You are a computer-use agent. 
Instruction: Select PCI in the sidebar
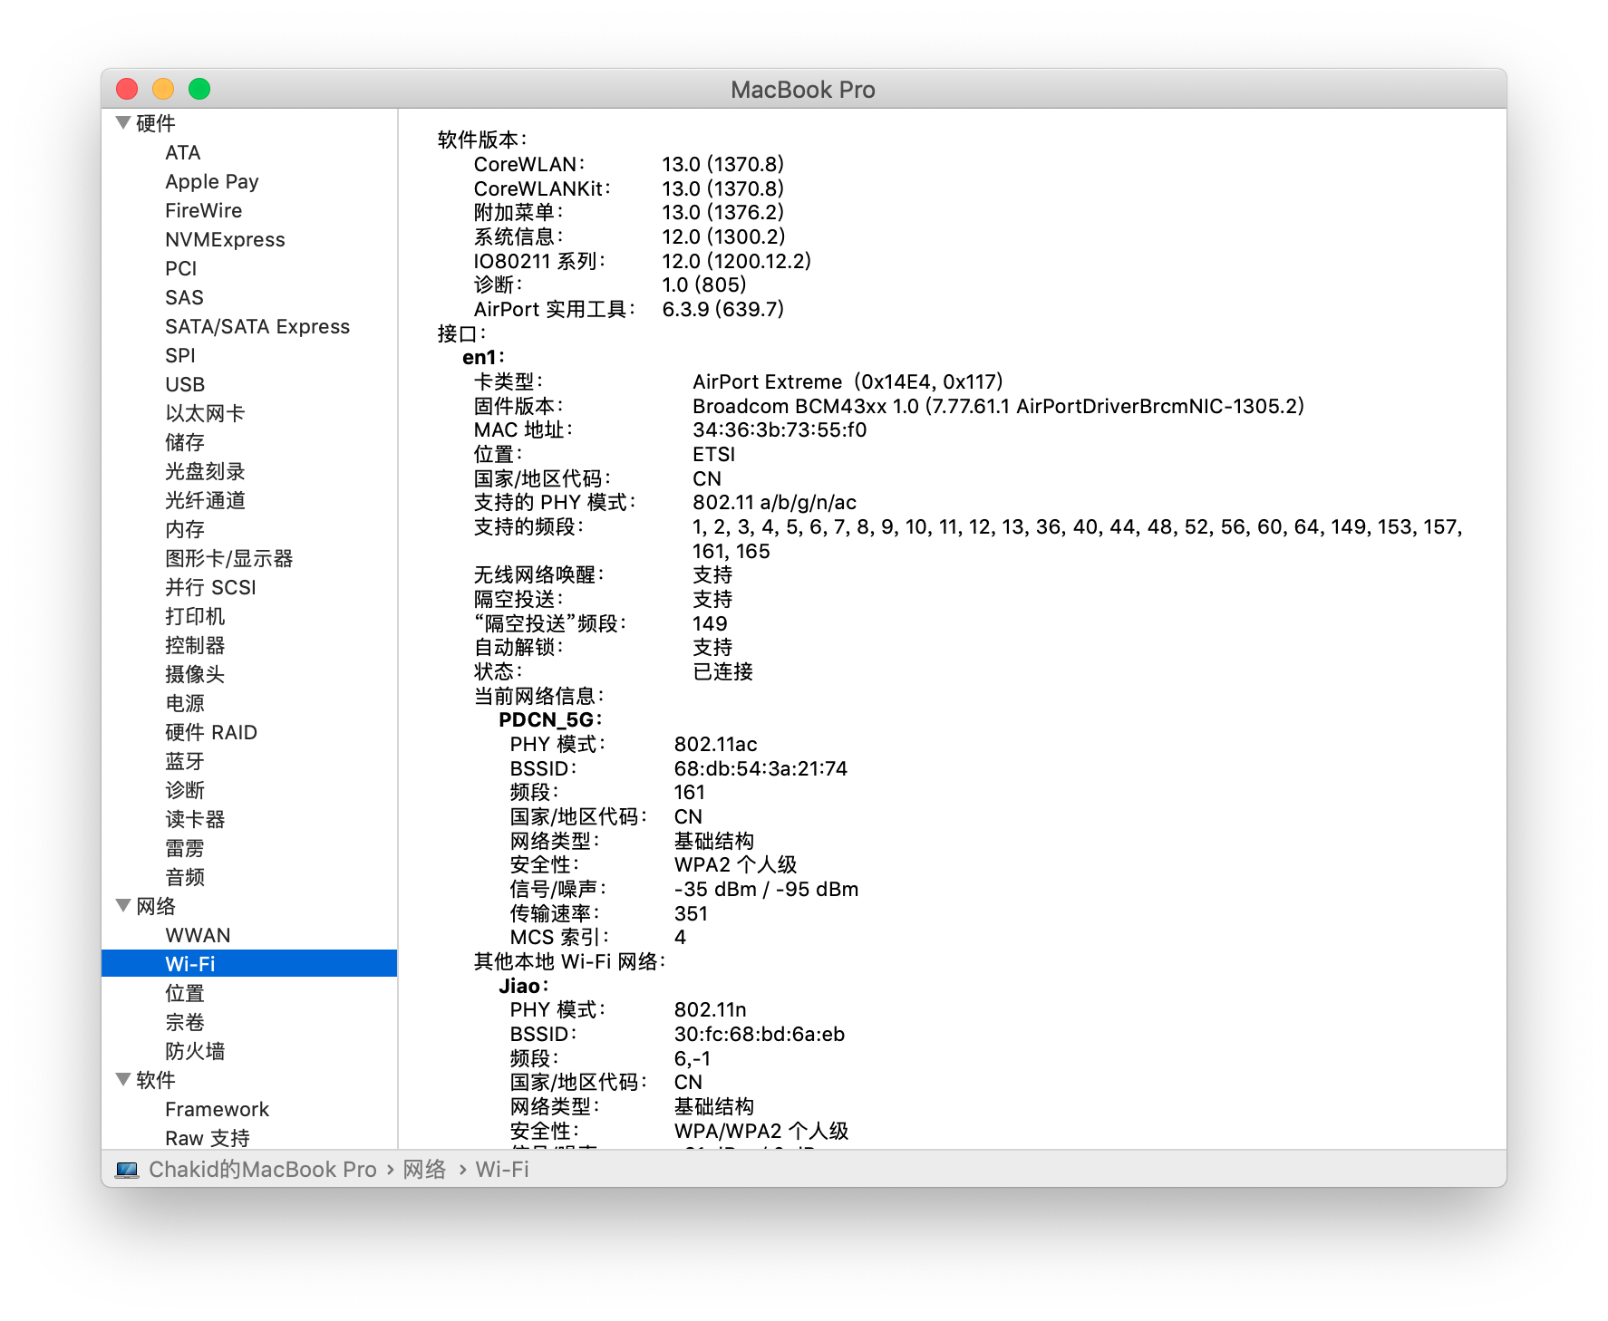coord(181,268)
